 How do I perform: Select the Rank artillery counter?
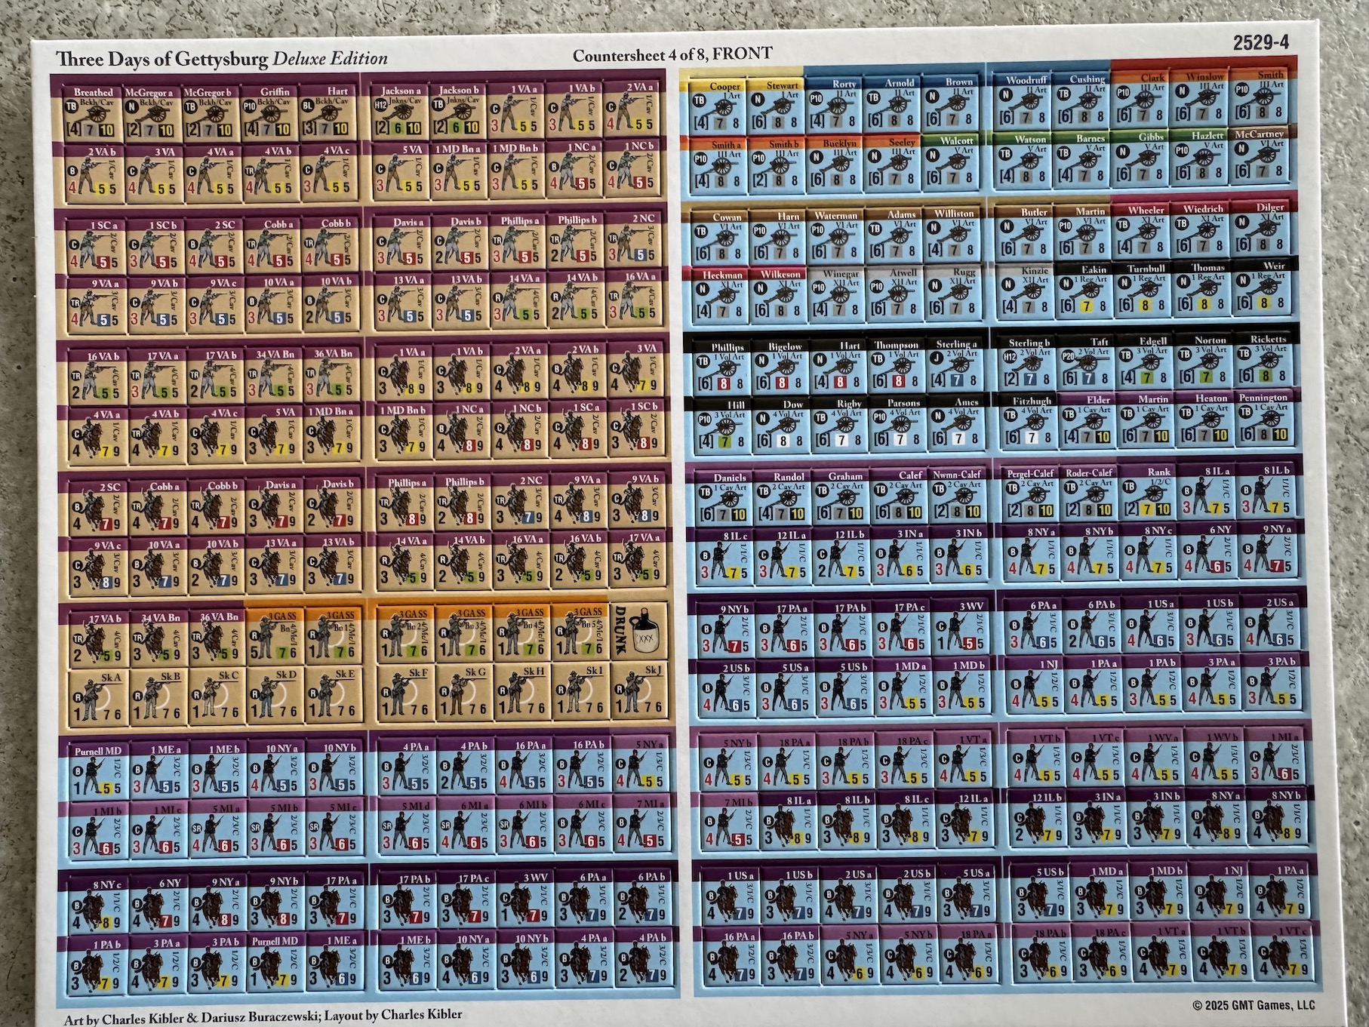1150,495
